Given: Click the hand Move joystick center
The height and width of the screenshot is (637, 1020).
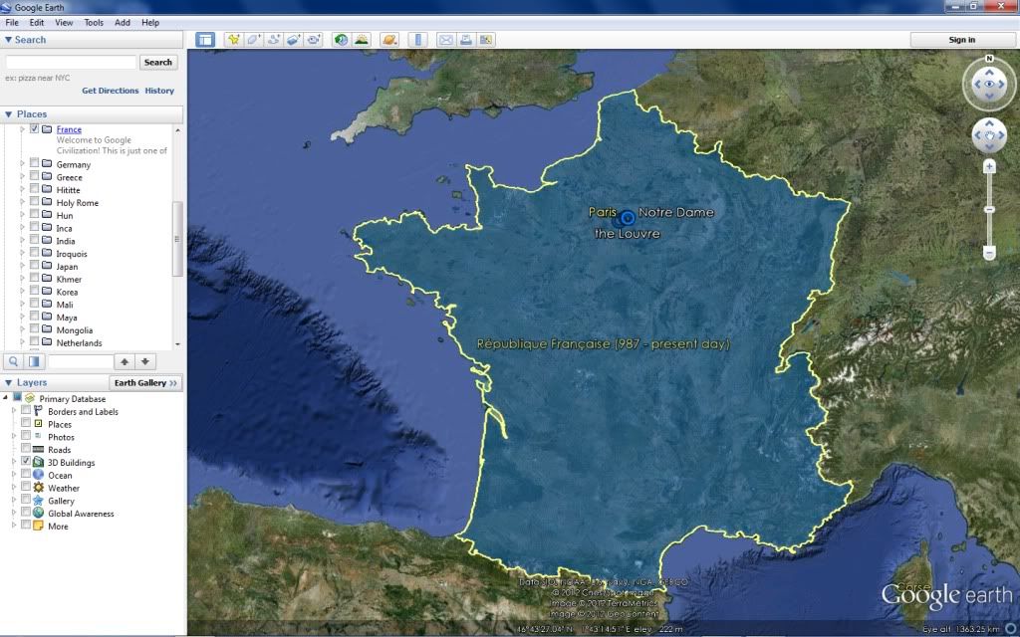Looking at the screenshot, I should [989, 135].
